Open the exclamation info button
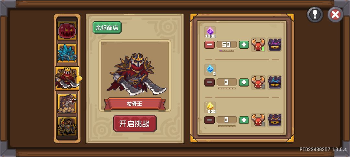This screenshot has width=350, height=157. pyautogui.click(x=315, y=15)
